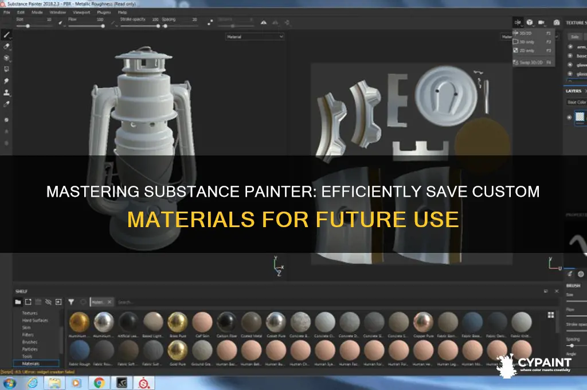Image resolution: width=587 pixels, height=390 pixels.
Task: Toggle visibility of base texture set
Action: point(570,56)
